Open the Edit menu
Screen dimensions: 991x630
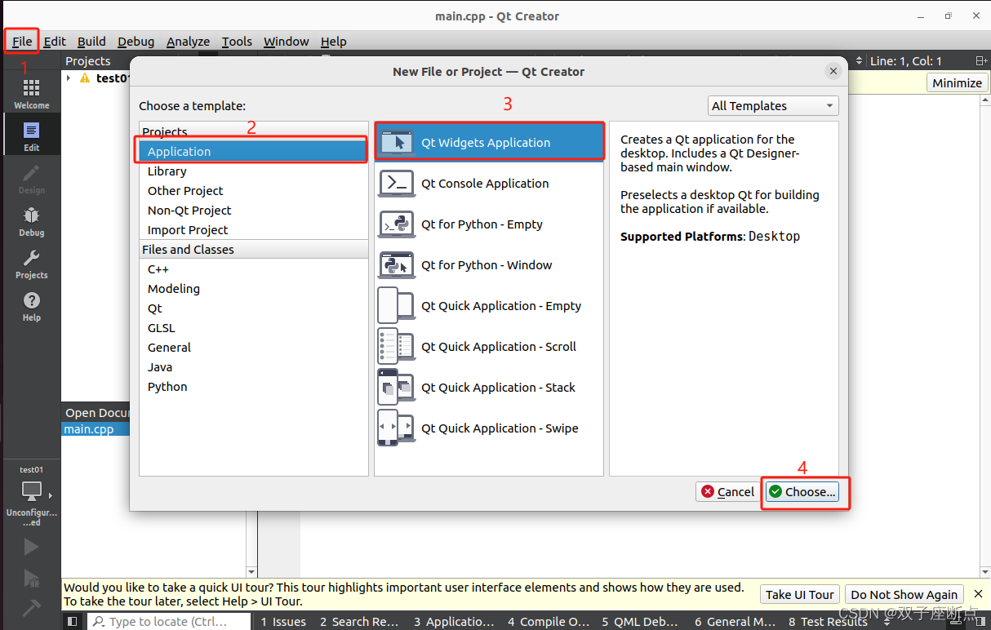pyautogui.click(x=55, y=41)
